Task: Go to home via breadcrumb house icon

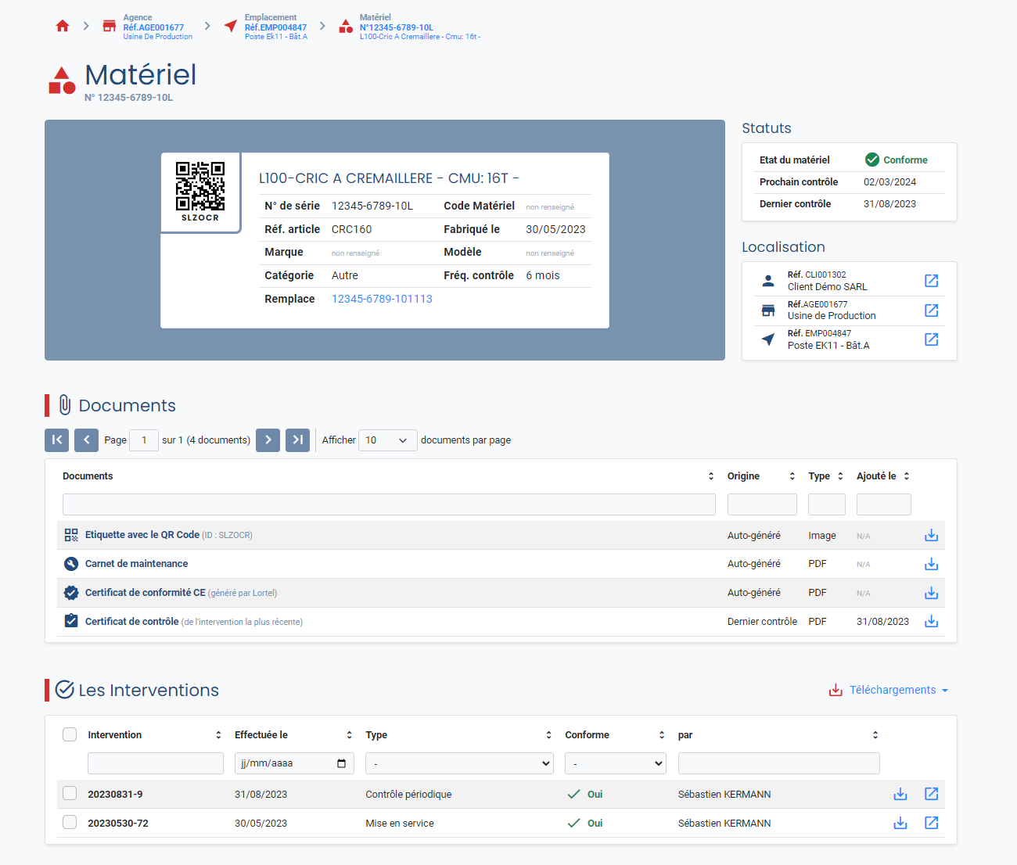Action: [x=63, y=26]
